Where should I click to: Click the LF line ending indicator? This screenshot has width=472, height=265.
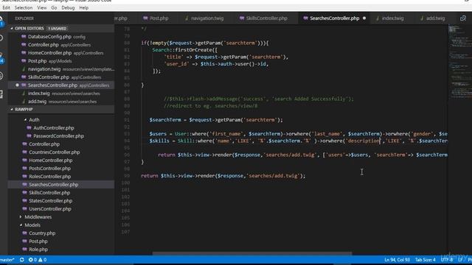pos(460,260)
